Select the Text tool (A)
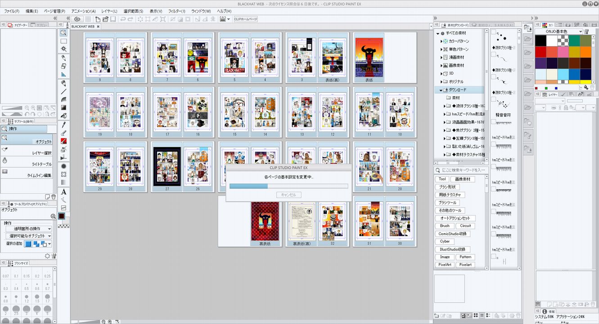The width and height of the screenshot is (599, 324). 63,192
